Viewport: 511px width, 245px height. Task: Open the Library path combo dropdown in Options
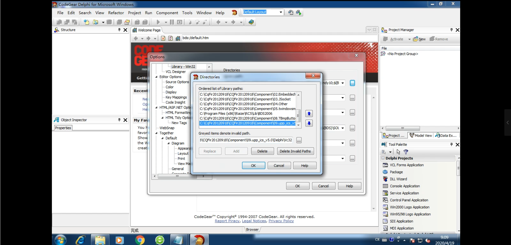pyautogui.click(x=343, y=83)
